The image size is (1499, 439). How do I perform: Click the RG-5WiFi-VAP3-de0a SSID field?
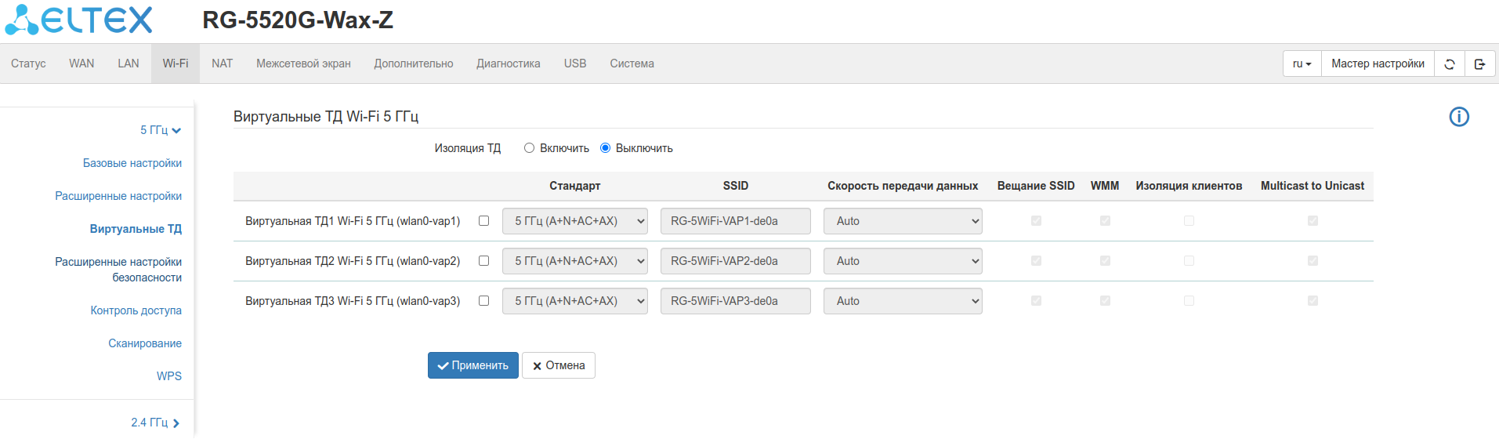click(735, 301)
